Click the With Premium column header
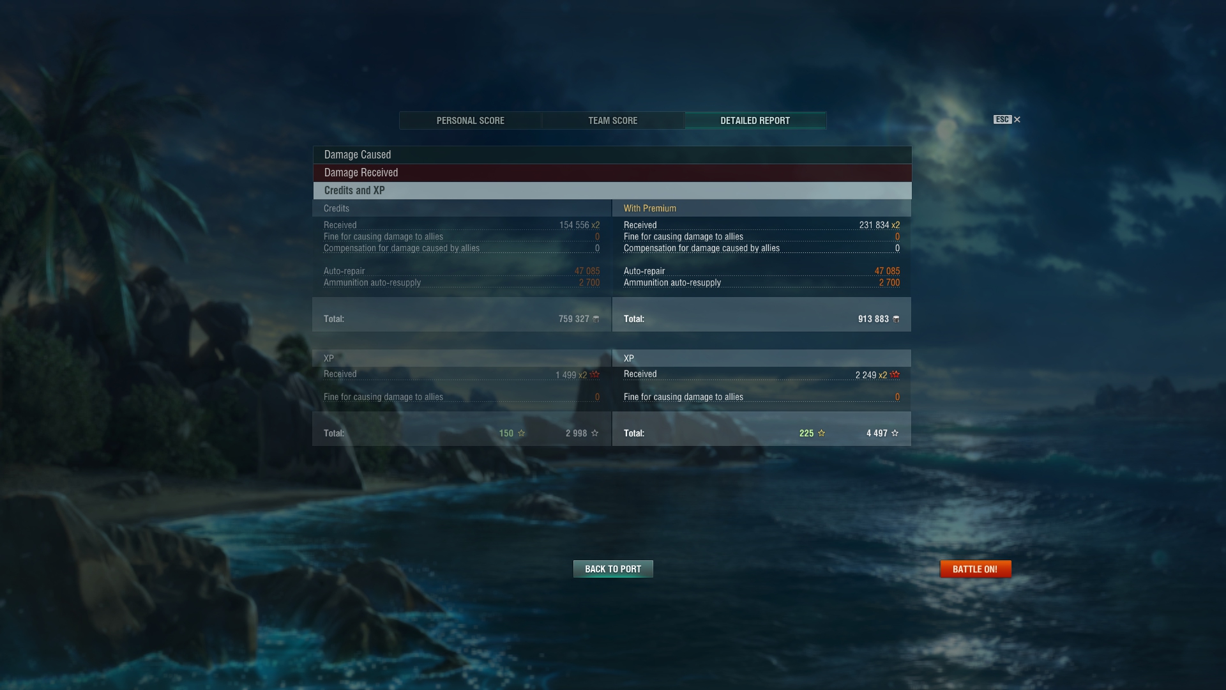Screen dimensions: 1226x690 click(x=650, y=208)
